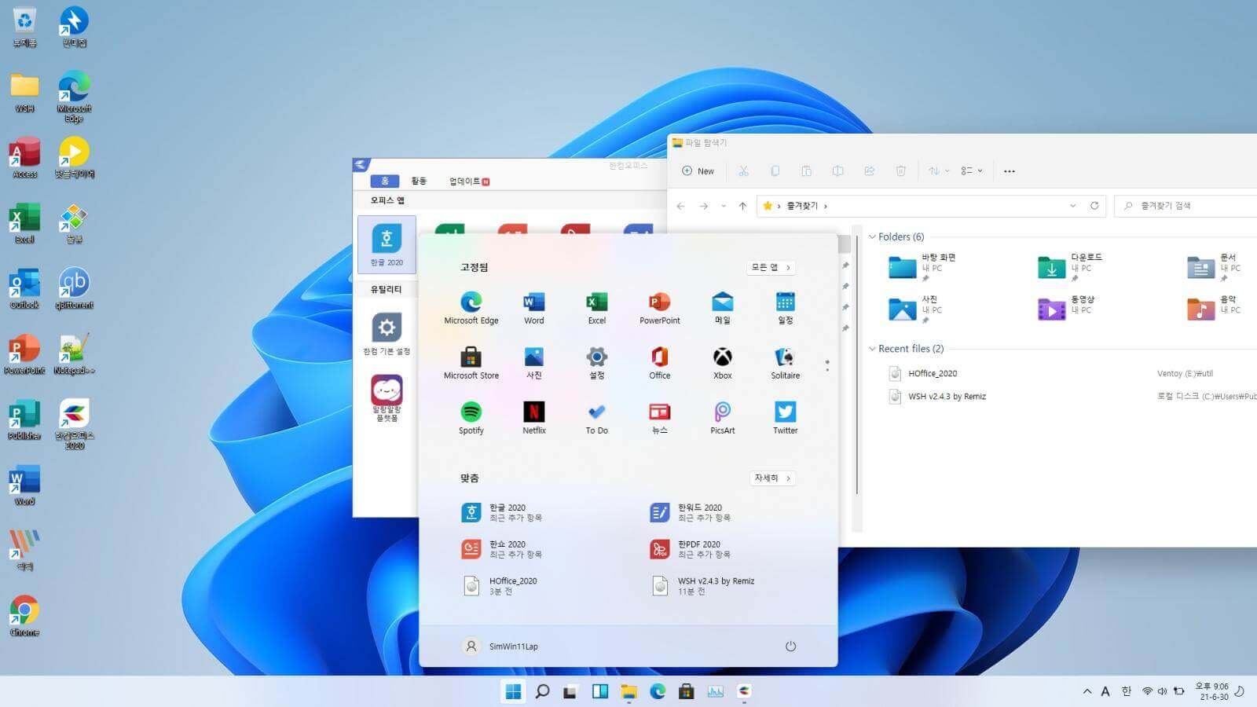This screenshot has width=1257, height=707.
Task: Show hidden system tray icons chevron
Action: click(x=1087, y=691)
